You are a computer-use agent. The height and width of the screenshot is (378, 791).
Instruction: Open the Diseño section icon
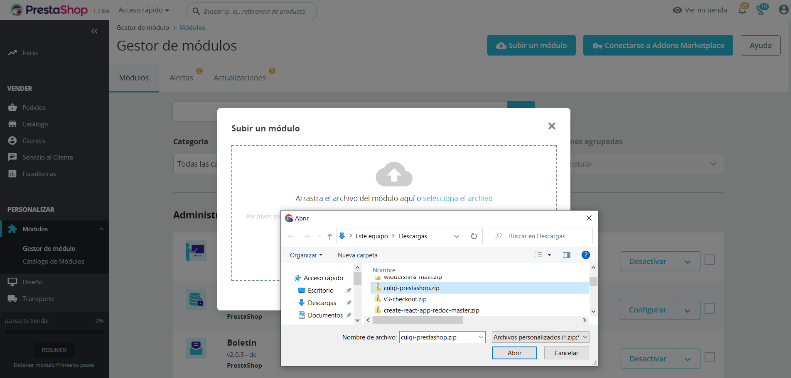pyautogui.click(x=13, y=282)
